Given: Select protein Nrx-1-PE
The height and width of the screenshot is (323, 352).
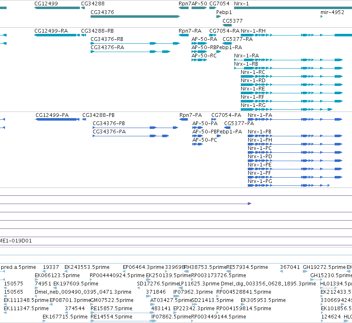Looking at the screenshot, I should [295, 169].
